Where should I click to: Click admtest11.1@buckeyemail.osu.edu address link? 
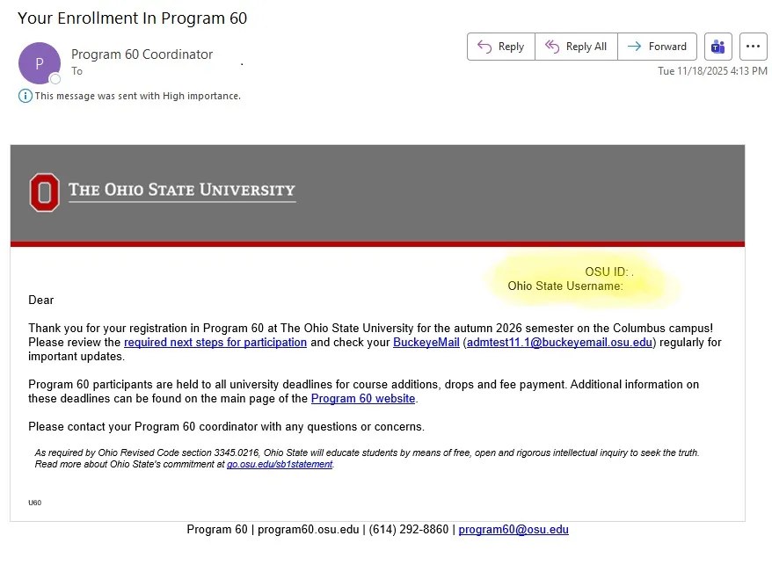coord(559,343)
